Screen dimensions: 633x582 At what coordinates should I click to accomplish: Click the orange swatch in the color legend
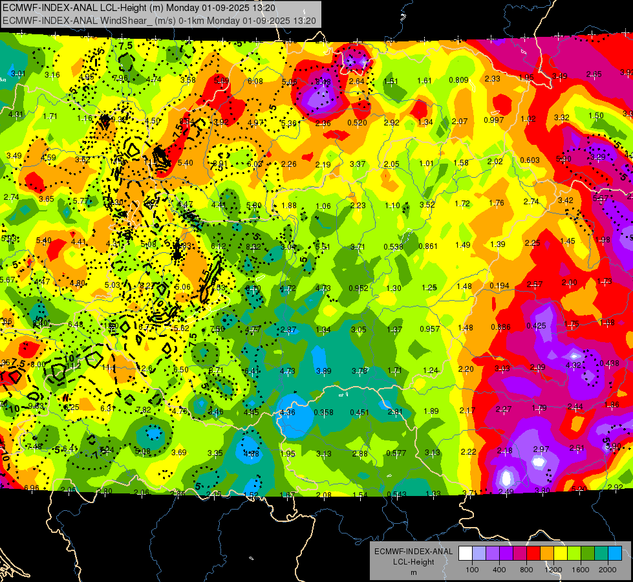[546, 554]
